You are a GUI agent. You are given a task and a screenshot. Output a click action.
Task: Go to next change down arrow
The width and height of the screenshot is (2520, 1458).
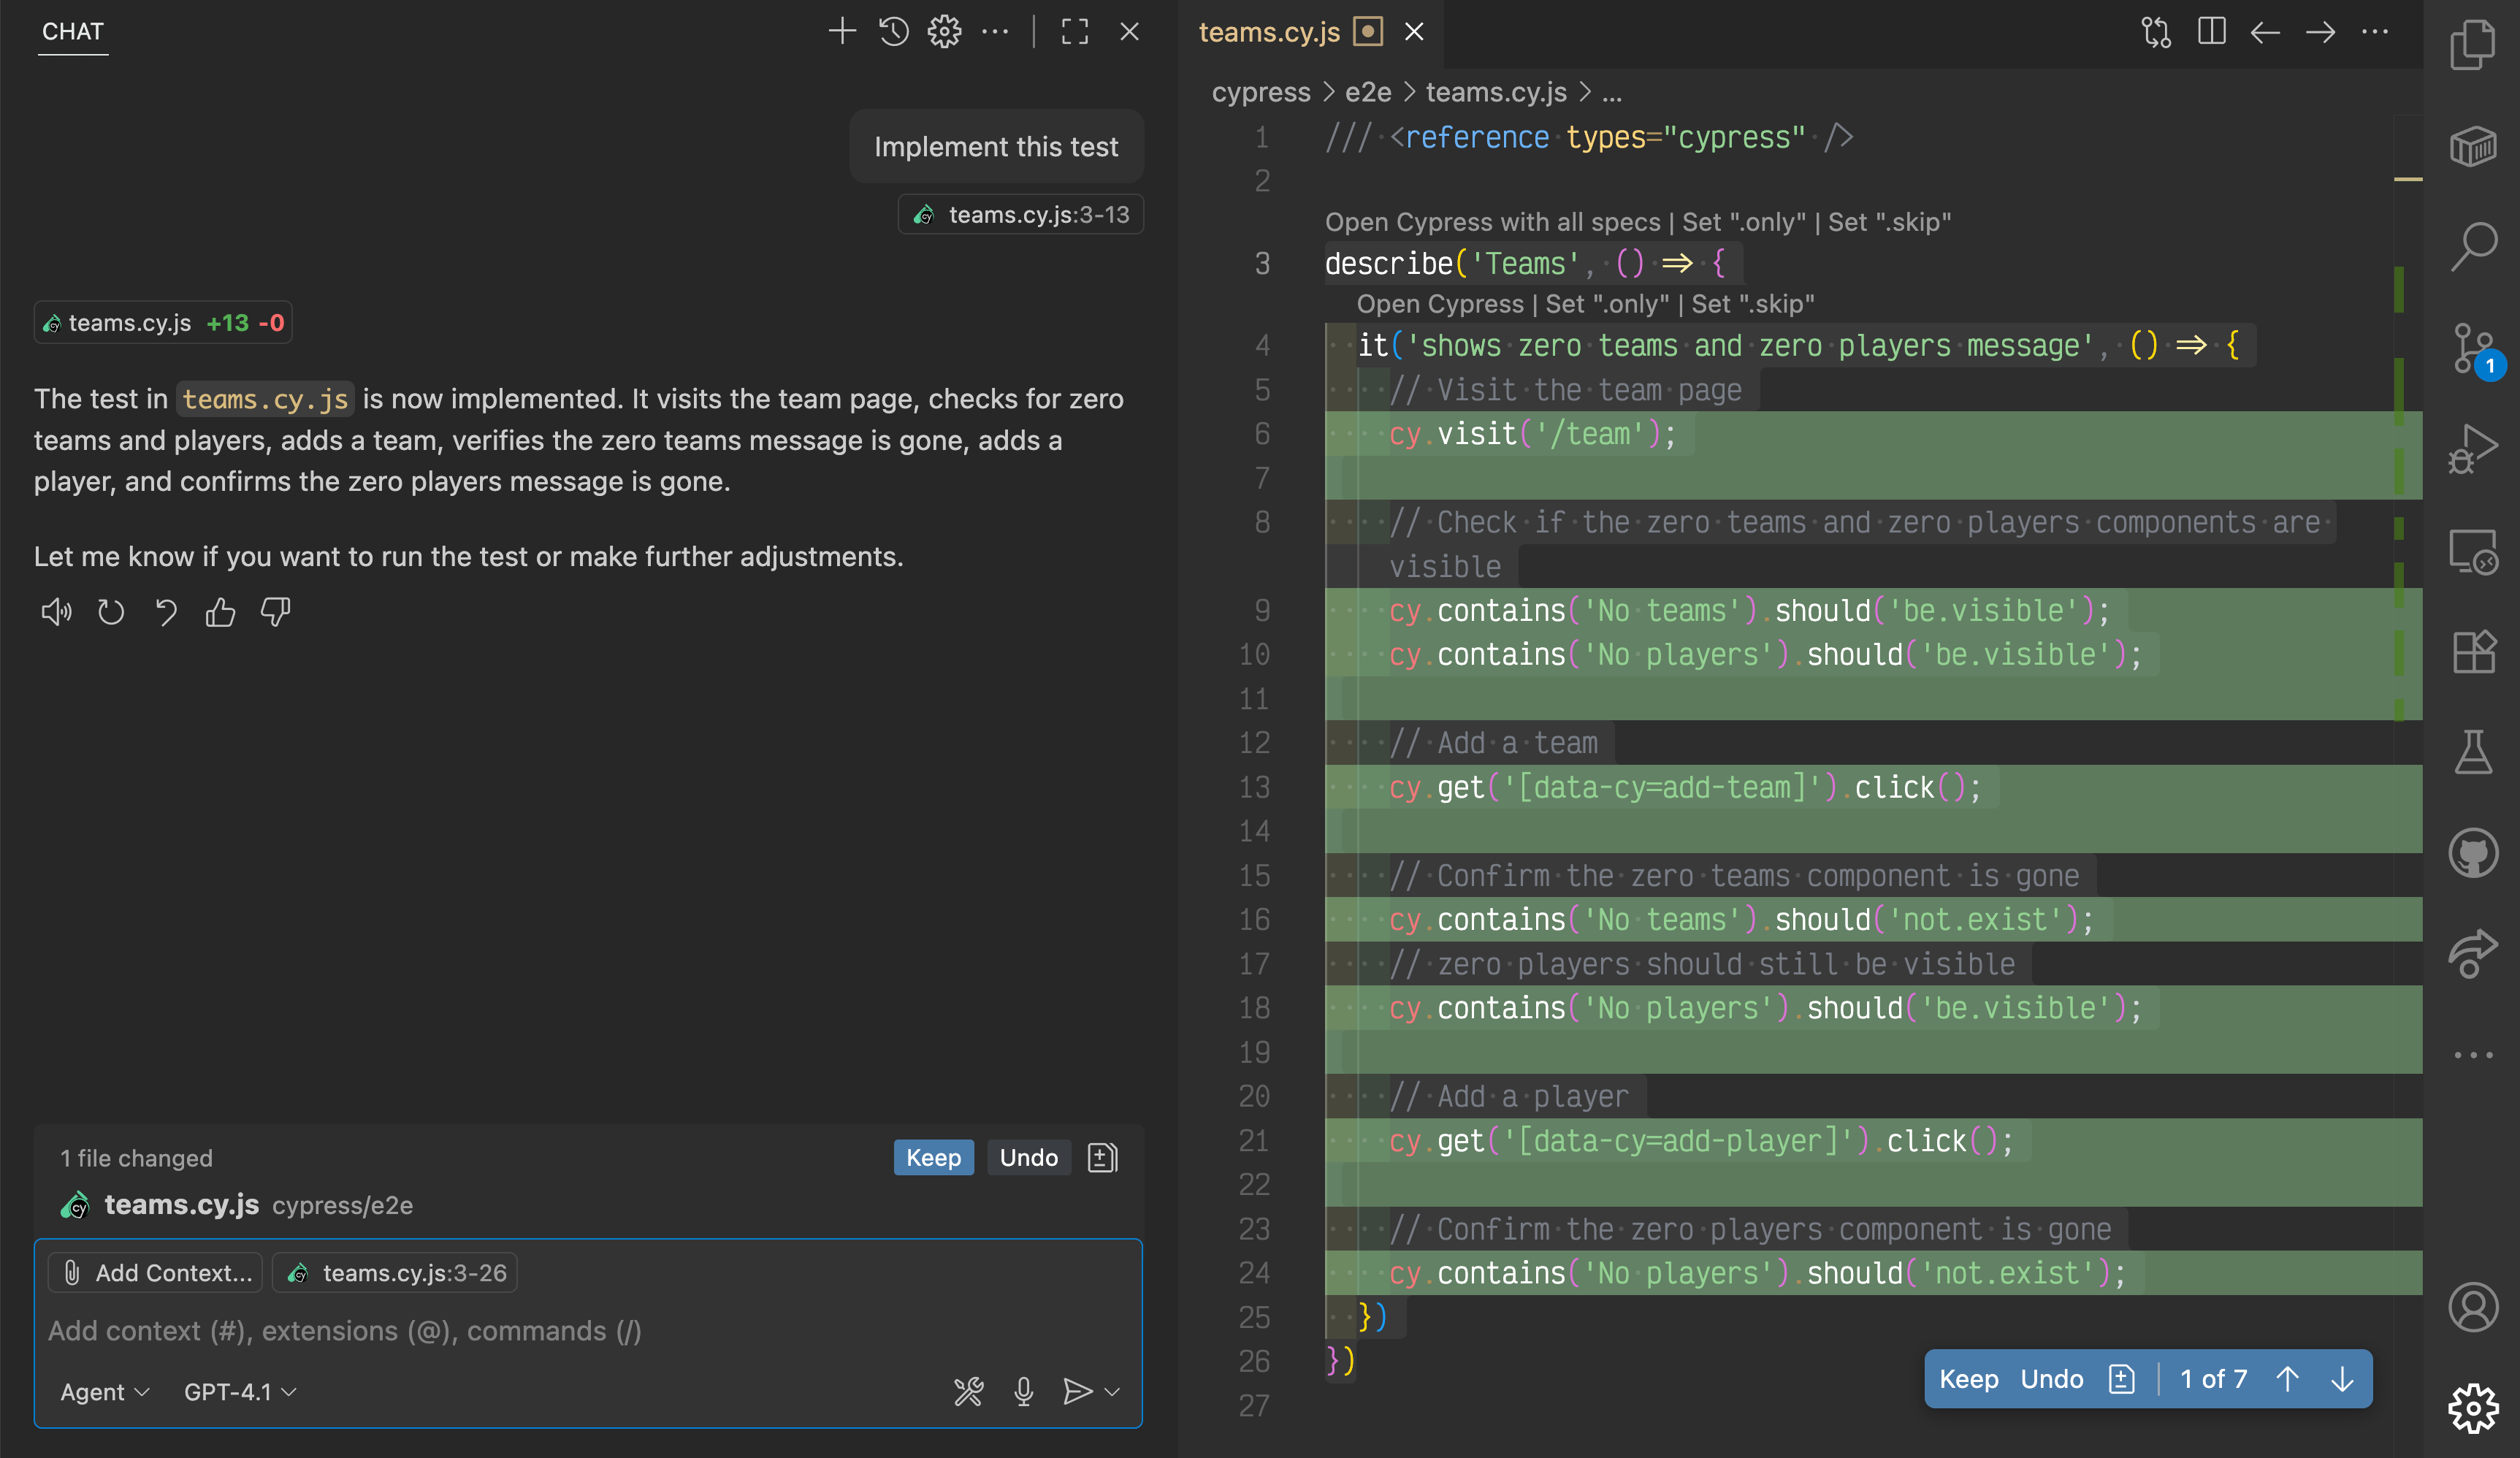pos(2342,1379)
